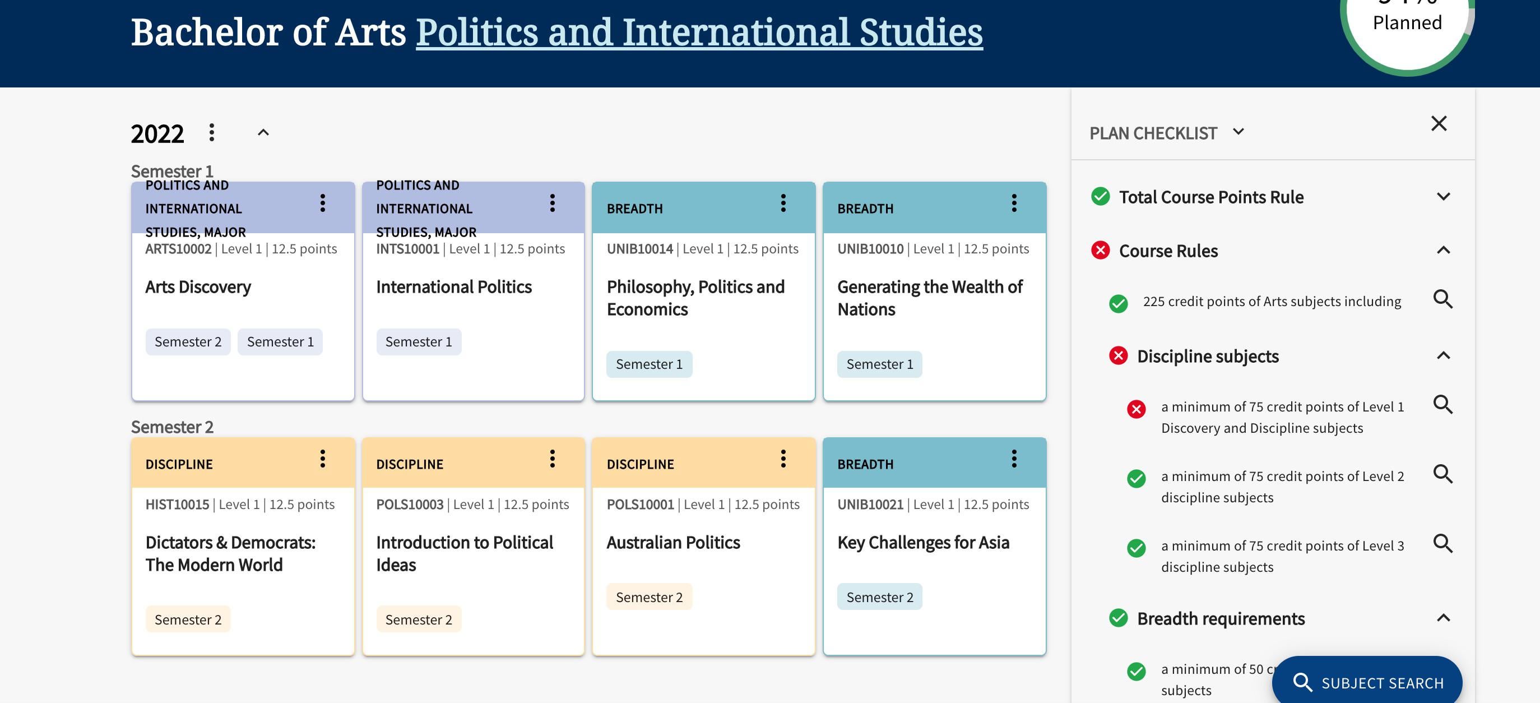Click green tick beside 225 credit points rule
Screen dimensions: 1540x703
click(1118, 304)
